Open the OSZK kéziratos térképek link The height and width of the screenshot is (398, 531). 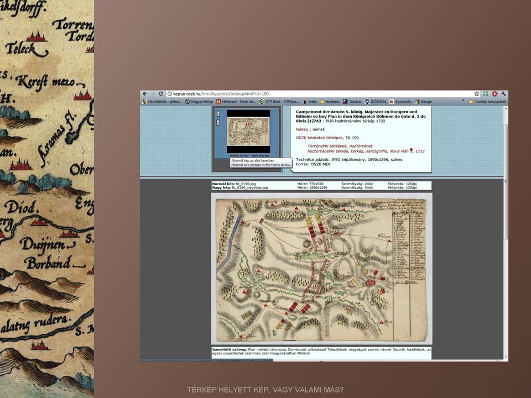(x=319, y=138)
